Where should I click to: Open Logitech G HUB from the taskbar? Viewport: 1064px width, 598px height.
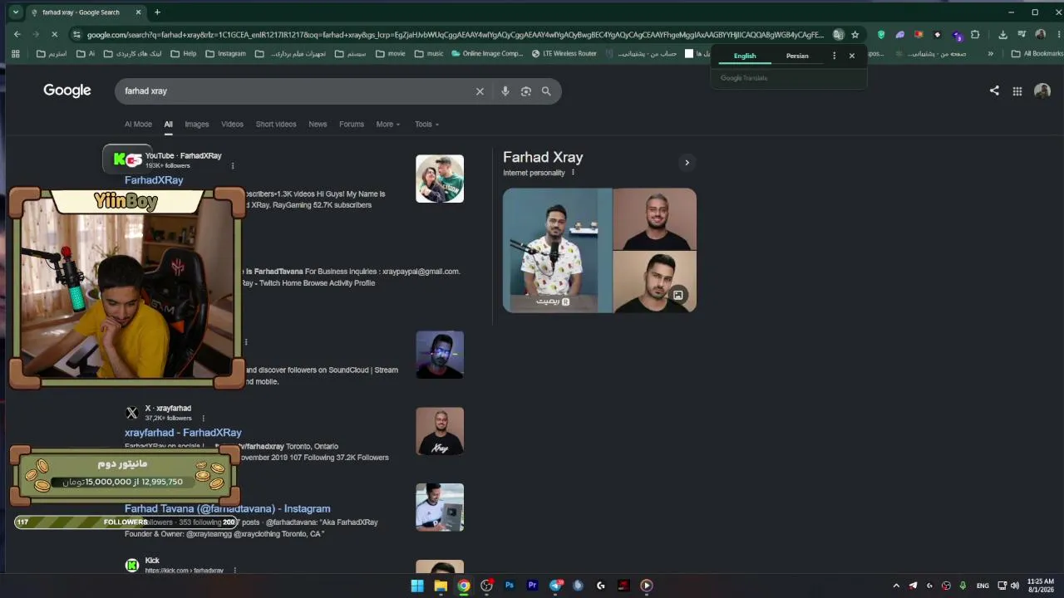(x=601, y=586)
